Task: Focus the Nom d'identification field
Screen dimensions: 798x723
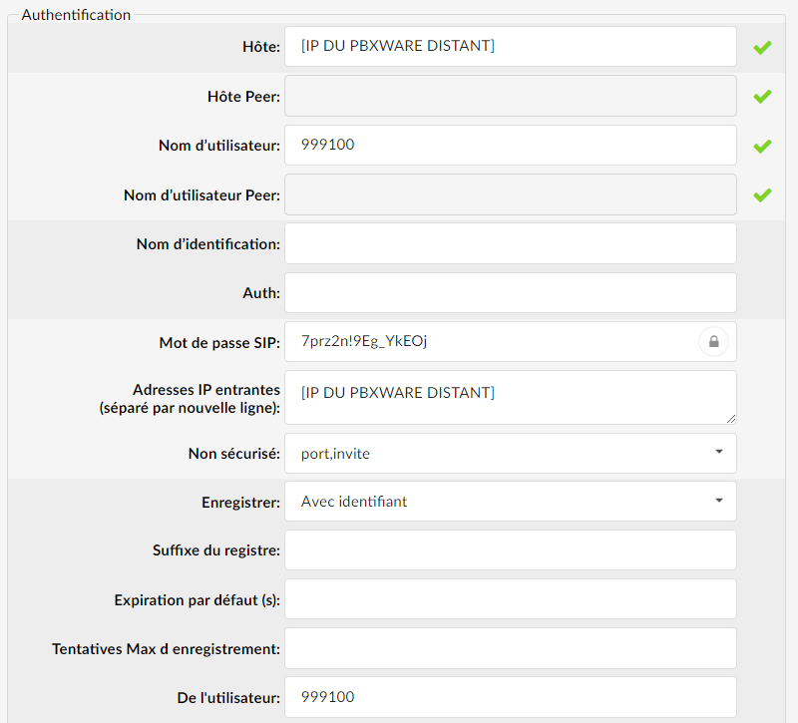Action: point(511,243)
